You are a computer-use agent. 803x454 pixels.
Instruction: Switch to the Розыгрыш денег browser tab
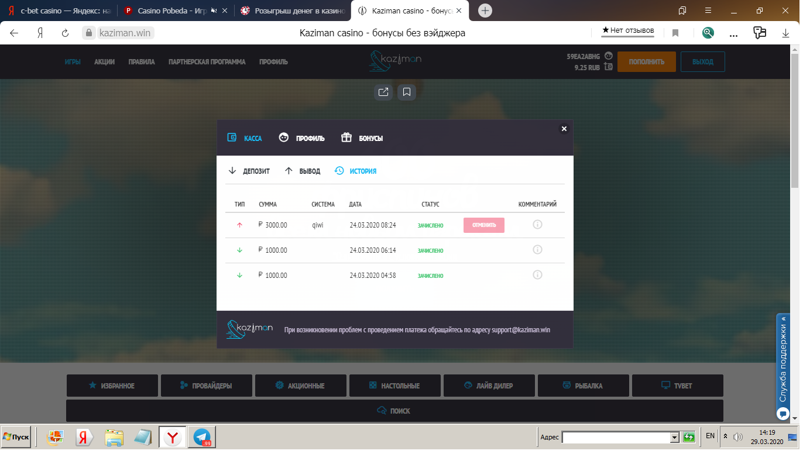pyautogui.click(x=293, y=11)
